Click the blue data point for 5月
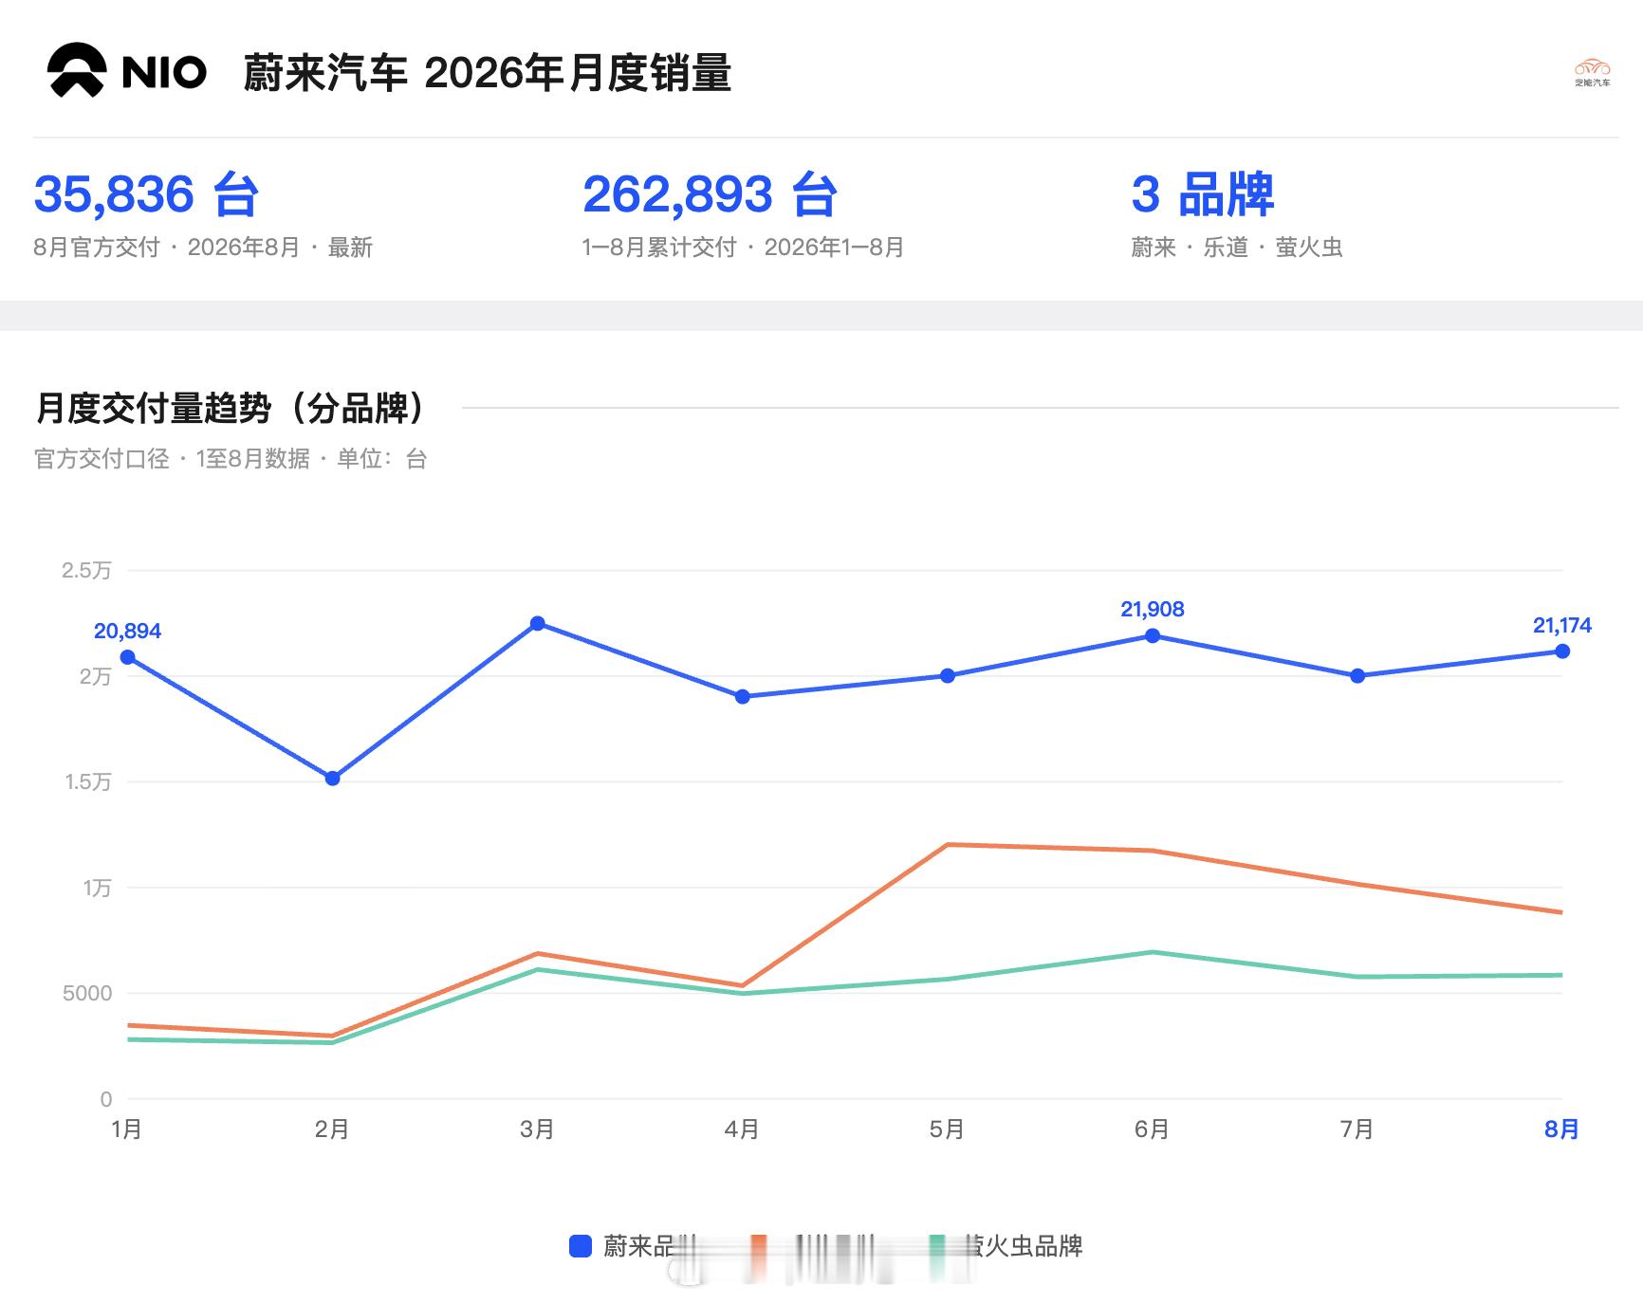 coord(948,675)
